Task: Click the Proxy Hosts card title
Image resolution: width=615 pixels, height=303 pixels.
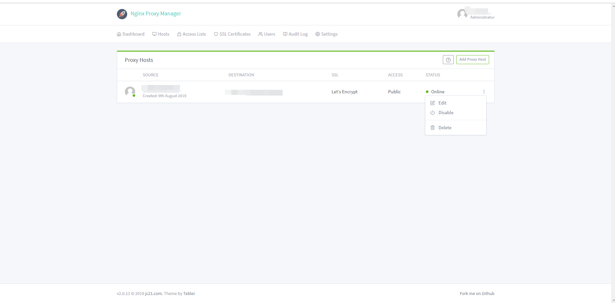Action: (x=139, y=60)
